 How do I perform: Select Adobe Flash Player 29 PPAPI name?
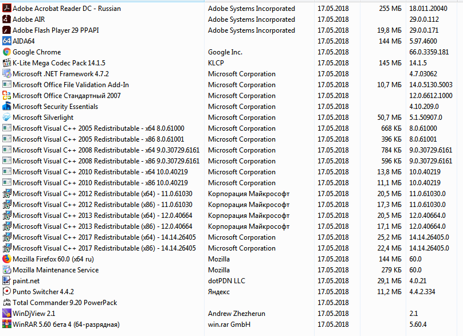[x=56, y=30]
